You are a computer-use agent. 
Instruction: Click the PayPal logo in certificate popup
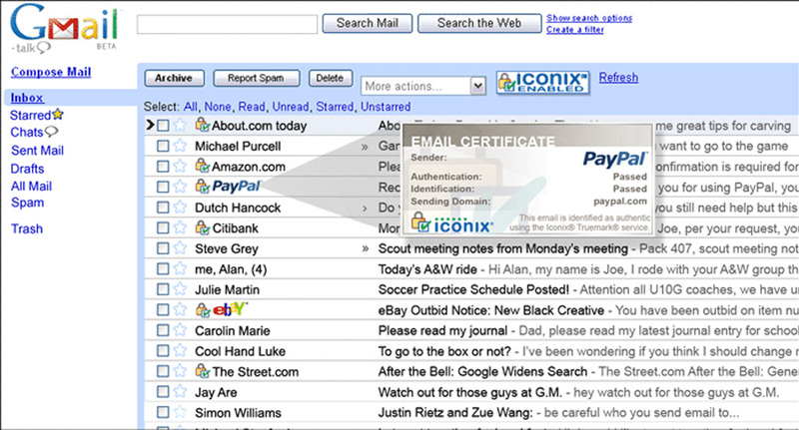(615, 160)
